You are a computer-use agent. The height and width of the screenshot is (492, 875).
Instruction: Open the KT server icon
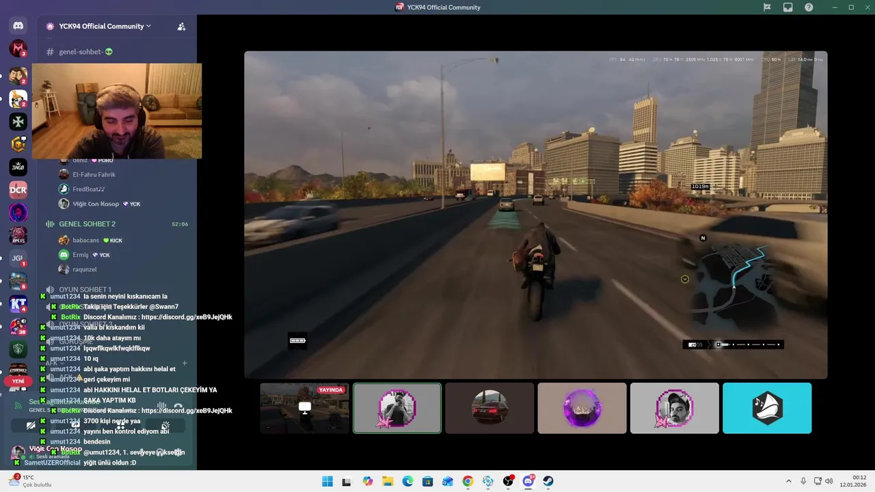pyautogui.click(x=18, y=304)
